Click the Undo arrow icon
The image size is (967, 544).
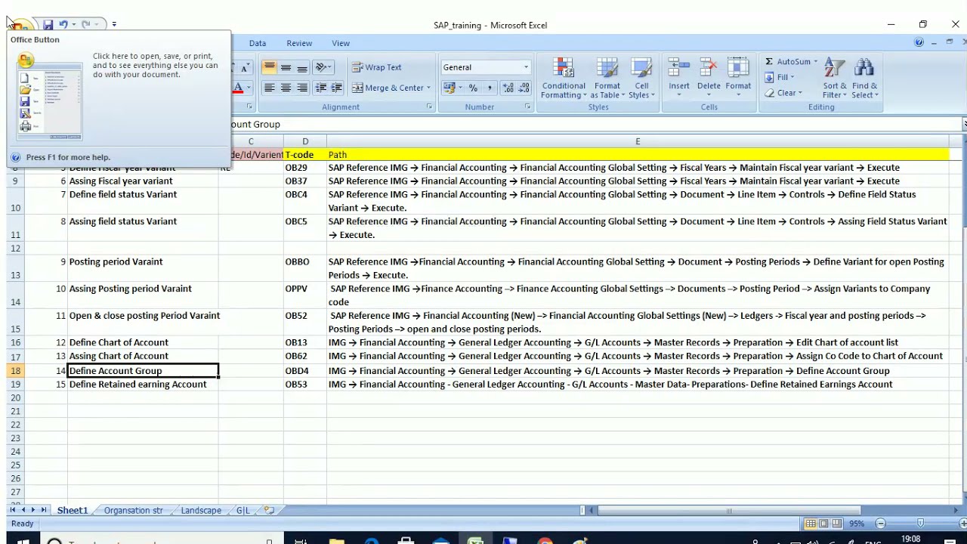click(63, 25)
